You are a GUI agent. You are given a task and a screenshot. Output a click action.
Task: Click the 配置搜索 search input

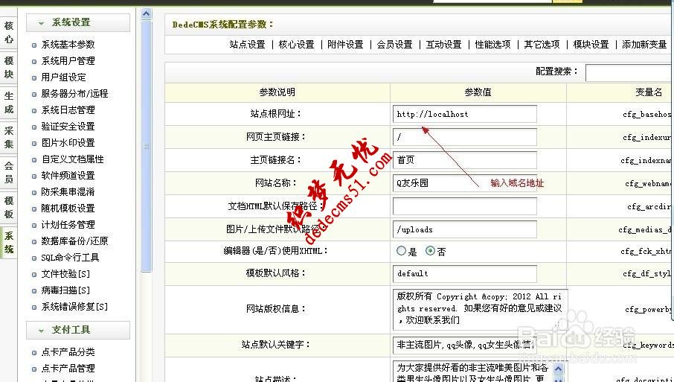pos(629,73)
